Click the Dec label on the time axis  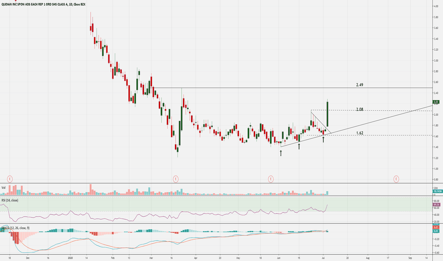28,258
